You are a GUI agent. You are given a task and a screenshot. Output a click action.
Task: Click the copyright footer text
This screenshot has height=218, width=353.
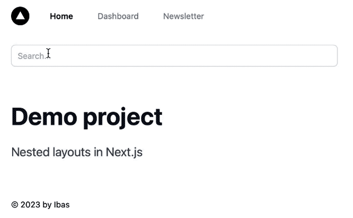pos(40,205)
